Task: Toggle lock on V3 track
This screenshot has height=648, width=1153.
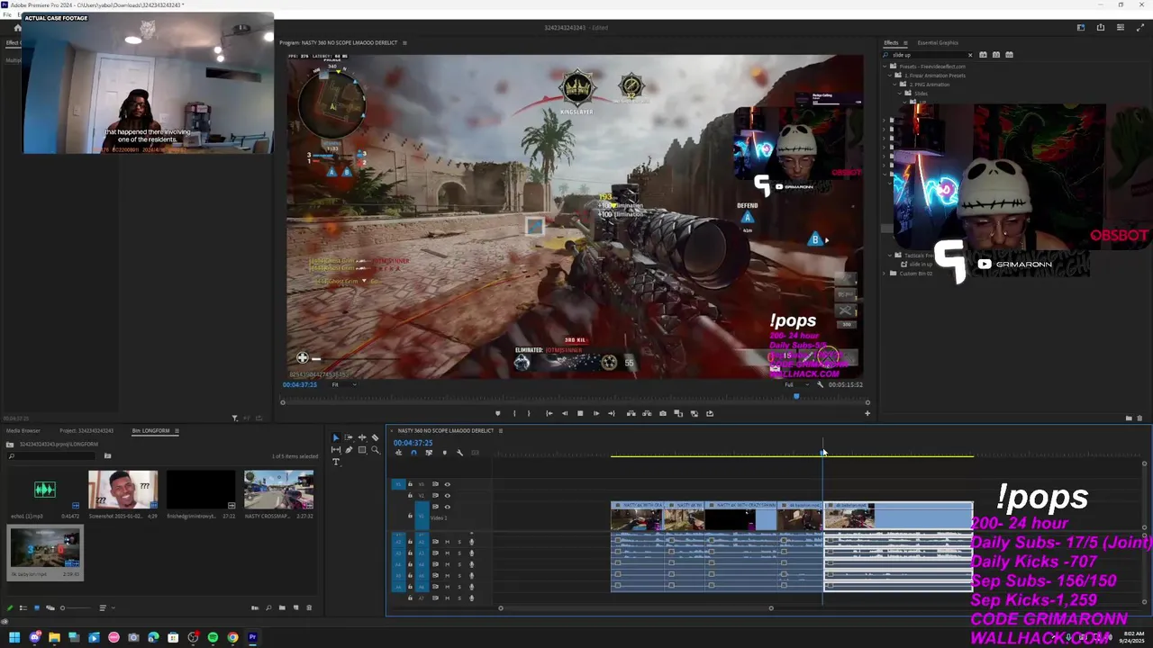Action: pyautogui.click(x=410, y=484)
